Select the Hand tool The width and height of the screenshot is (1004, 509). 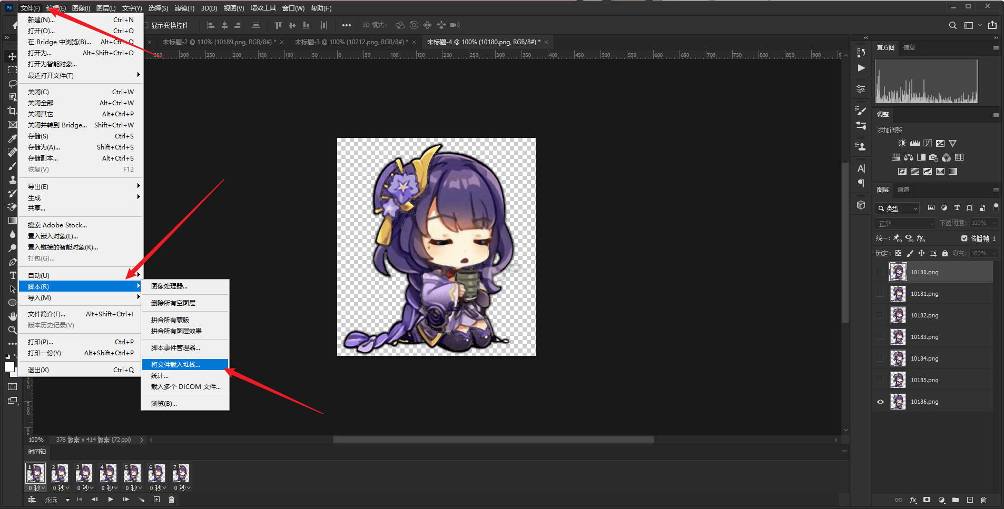pos(12,316)
